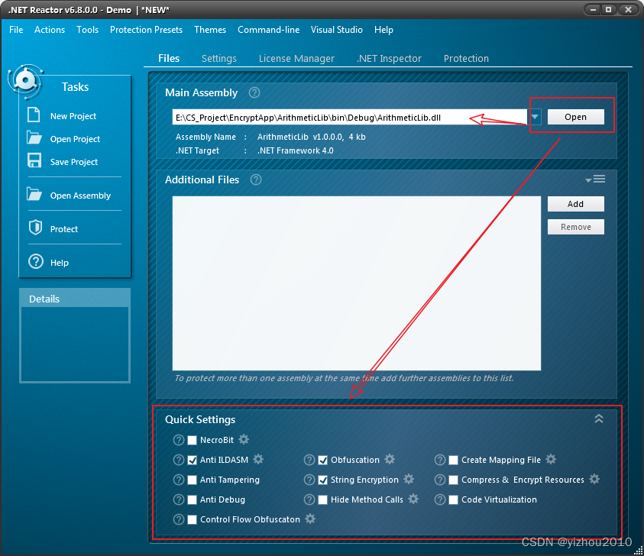The image size is (644, 556).
Task: Enable Hide Method Calls checkbox
Action: tap(323, 499)
